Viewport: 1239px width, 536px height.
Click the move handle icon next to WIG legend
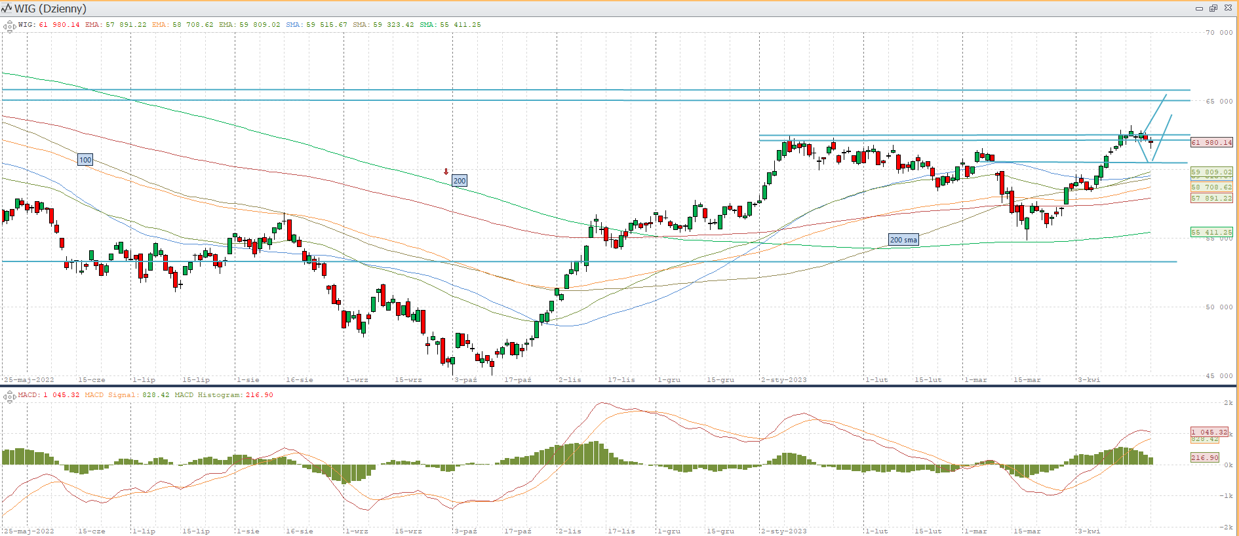(9, 26)
